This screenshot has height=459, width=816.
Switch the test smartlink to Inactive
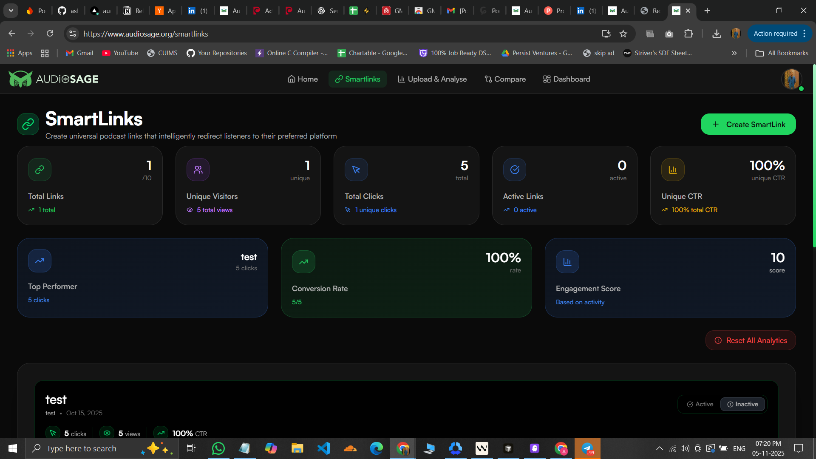point(742,404)
